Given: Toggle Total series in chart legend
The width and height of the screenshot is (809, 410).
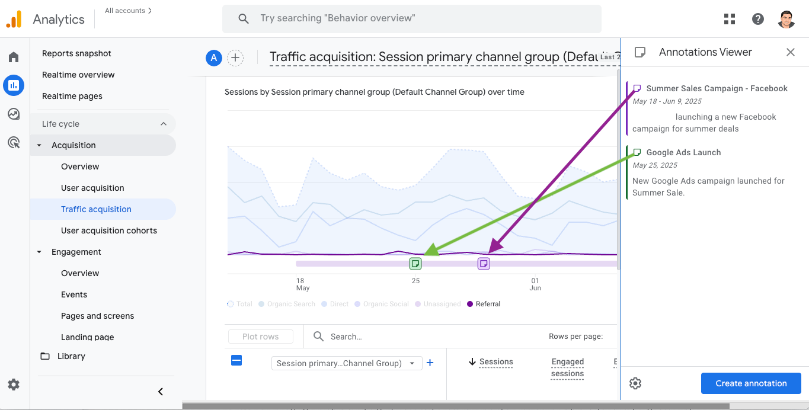Looking at the screenshot, I should 240,304.
